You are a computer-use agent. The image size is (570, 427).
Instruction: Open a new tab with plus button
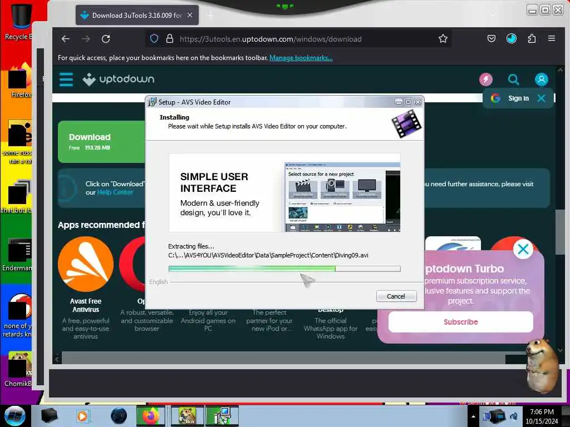[211, 15]
